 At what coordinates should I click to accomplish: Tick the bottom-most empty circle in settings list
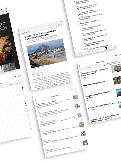tap(31, 129)
